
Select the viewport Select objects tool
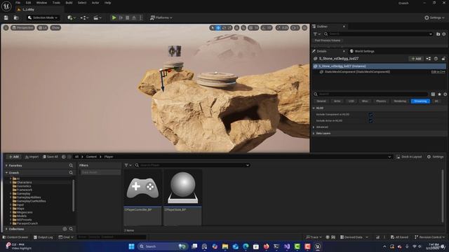click(x=212, y=28)
